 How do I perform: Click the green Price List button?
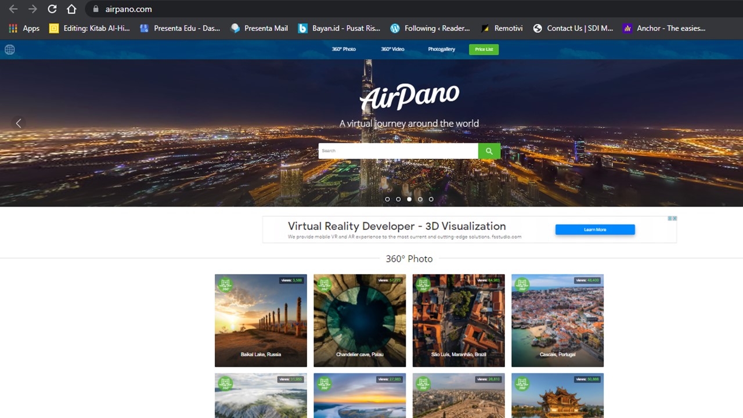(x=484, y=49)
